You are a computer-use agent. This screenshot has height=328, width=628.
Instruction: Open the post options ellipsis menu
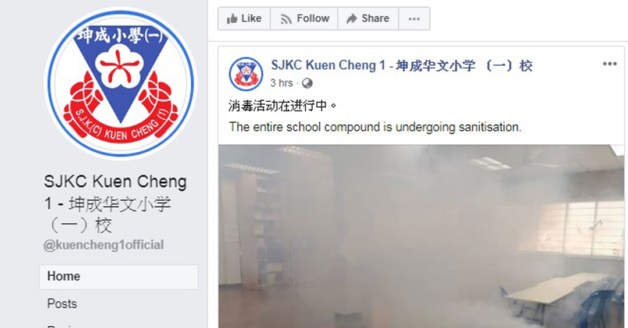pyautogui.click(x=609, y=63)
